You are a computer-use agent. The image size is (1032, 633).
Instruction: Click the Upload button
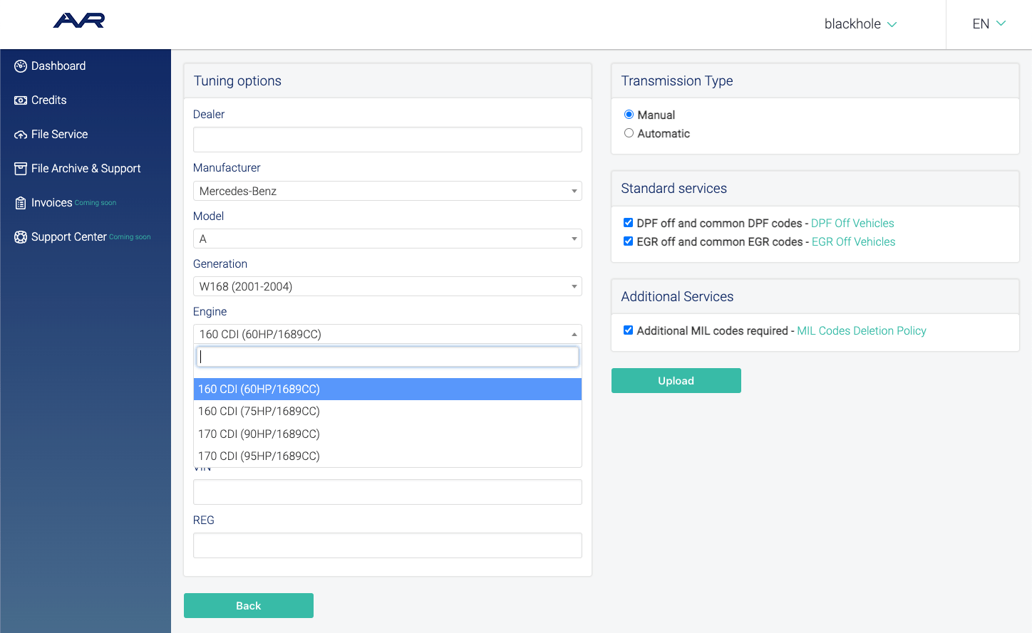click(676, 380)
